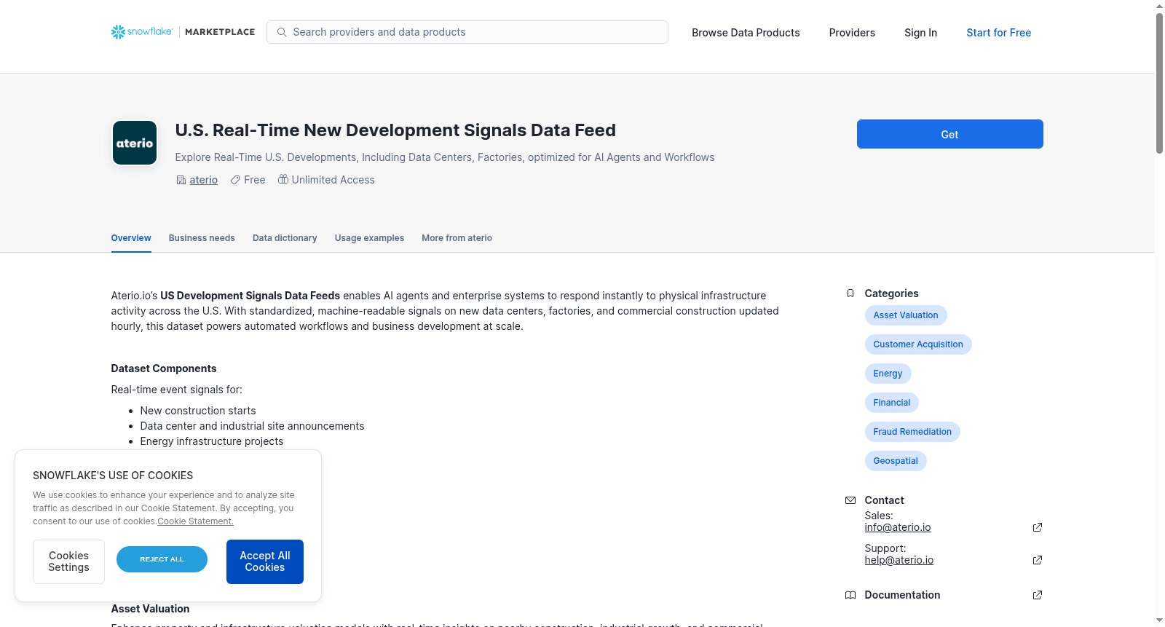This screenshot has width=1165, height=627.
Task: Click the Documentation book icon
Action: click(x=850, y=595)
